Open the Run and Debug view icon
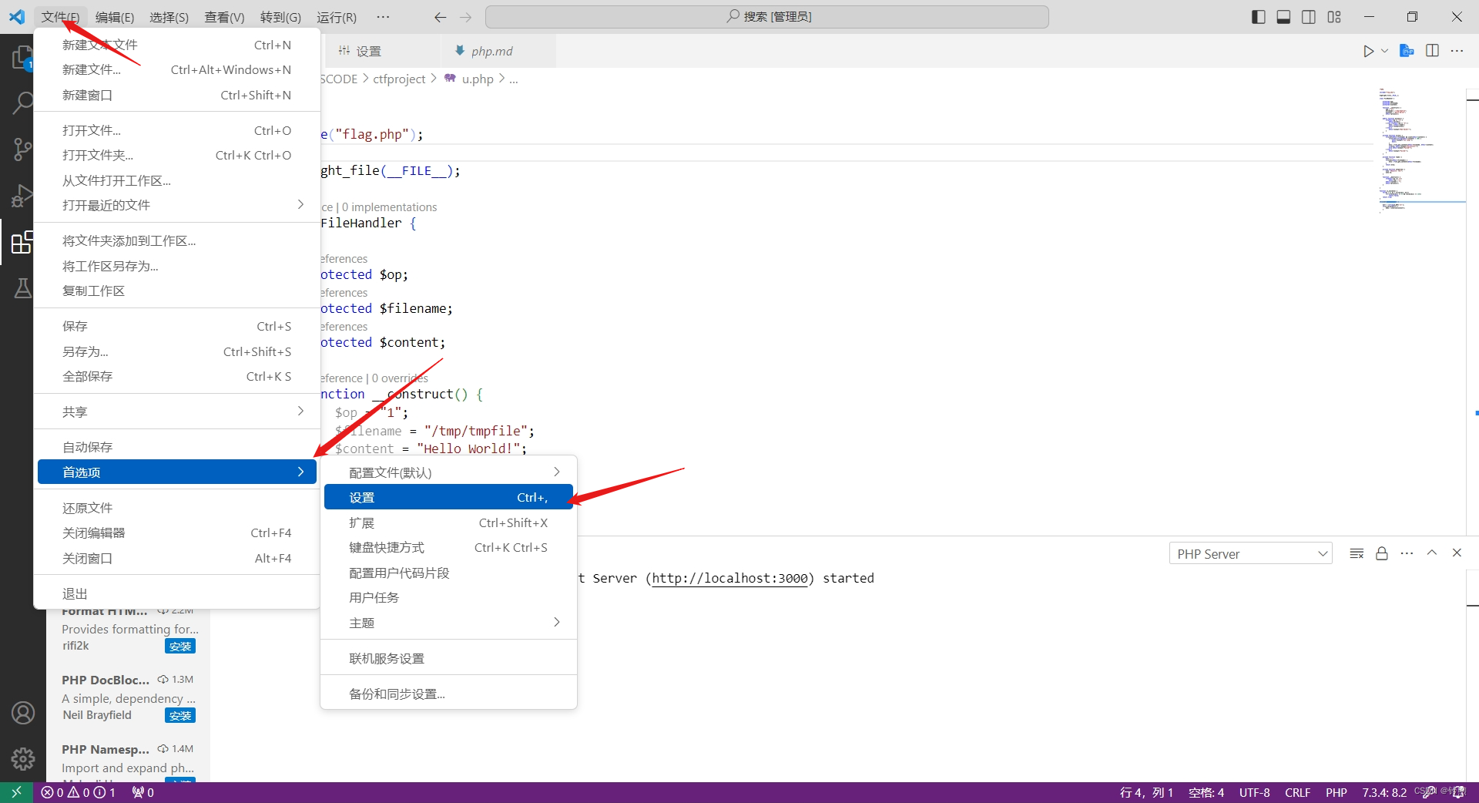 (x=22, y=196)
